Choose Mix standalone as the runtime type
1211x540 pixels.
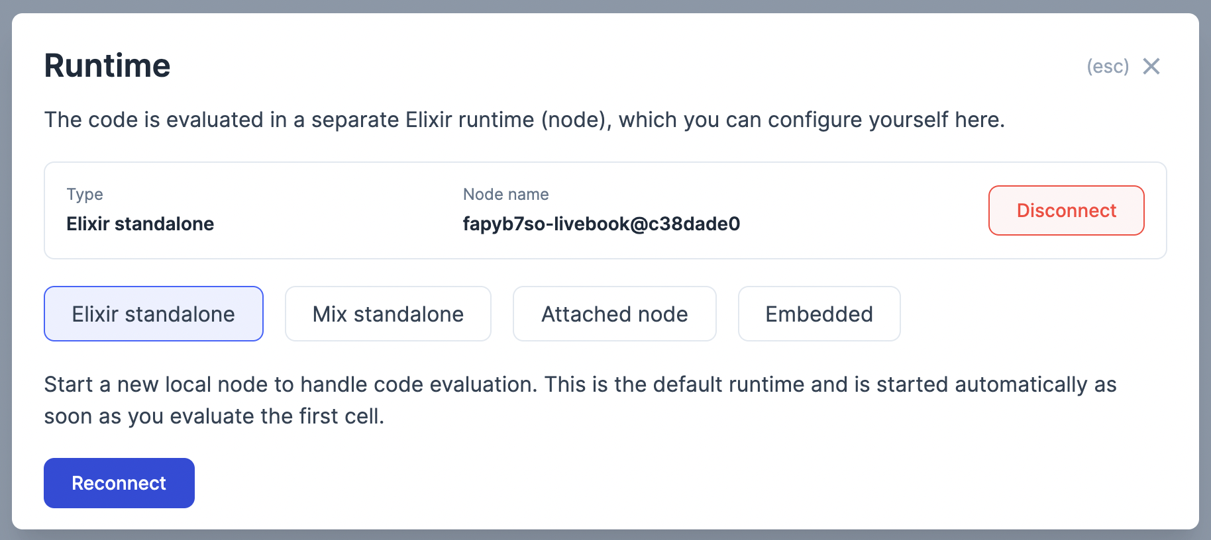click(388, 314)
